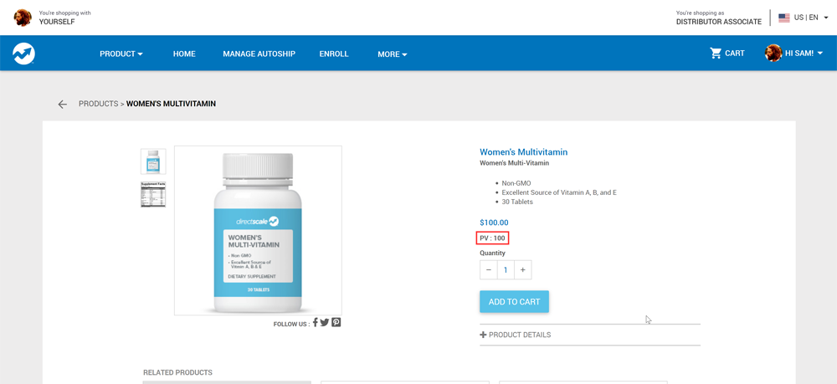Decrease quantity with minus button

(489, 270)
